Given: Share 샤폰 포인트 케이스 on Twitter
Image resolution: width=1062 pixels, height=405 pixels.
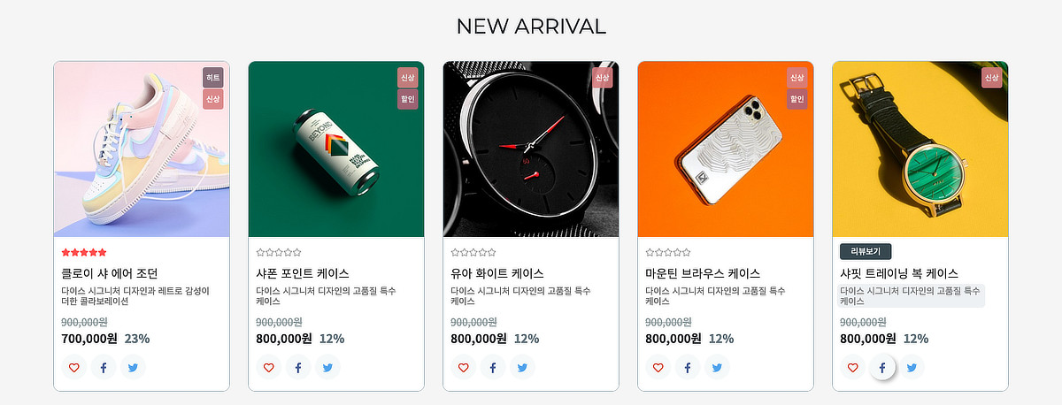Looking at the screenshot, I should point(327,368).
